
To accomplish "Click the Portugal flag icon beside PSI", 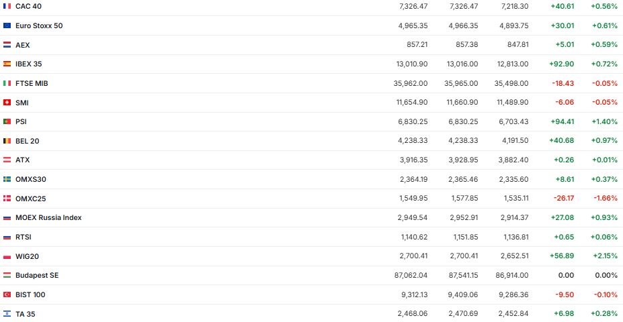I will [7, 121].
